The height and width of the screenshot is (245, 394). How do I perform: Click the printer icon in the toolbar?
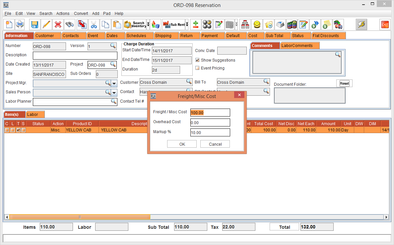pos(20,24)
